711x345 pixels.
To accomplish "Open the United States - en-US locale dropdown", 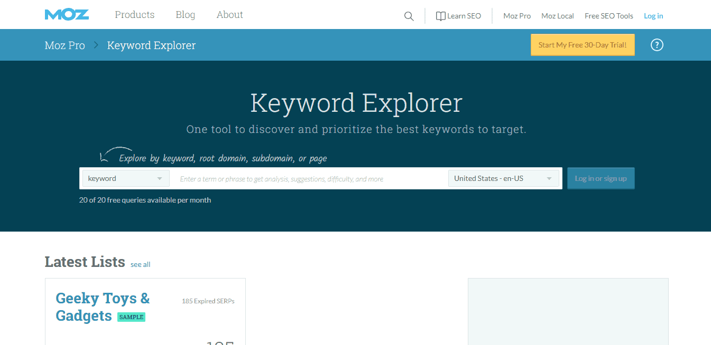I will [503, 178].
